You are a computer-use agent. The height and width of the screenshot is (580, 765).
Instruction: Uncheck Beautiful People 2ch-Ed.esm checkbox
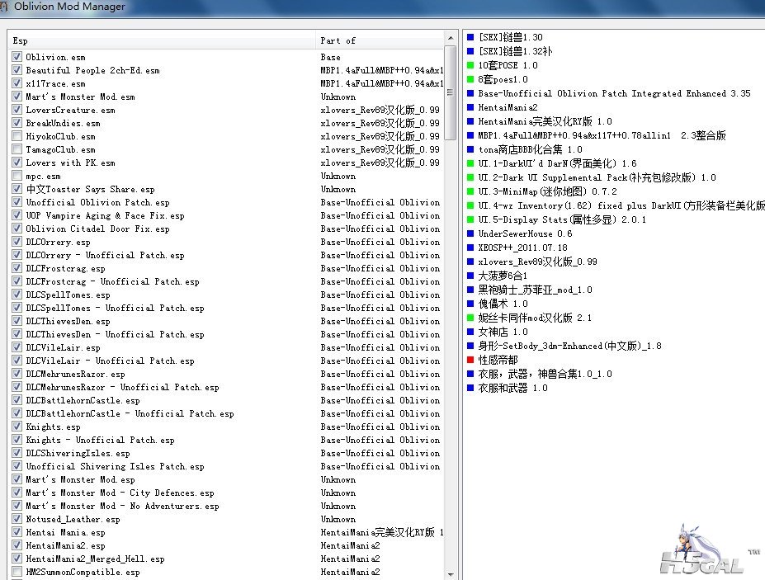click(x=17, y=70)
